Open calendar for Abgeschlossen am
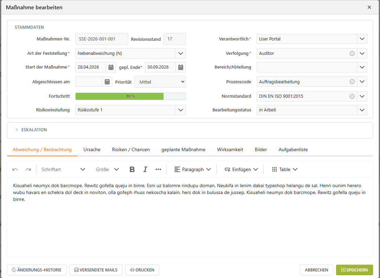The image size is (380, 278). coord(107,82)
